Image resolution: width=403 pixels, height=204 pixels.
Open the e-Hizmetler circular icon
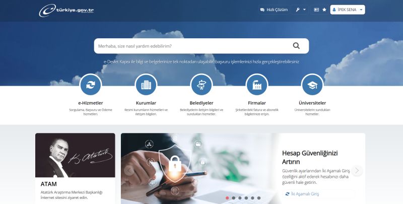91,85
